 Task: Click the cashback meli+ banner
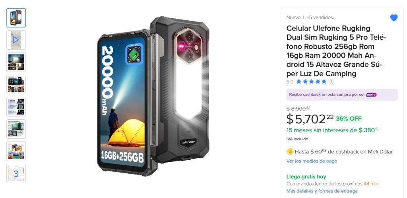342,95
